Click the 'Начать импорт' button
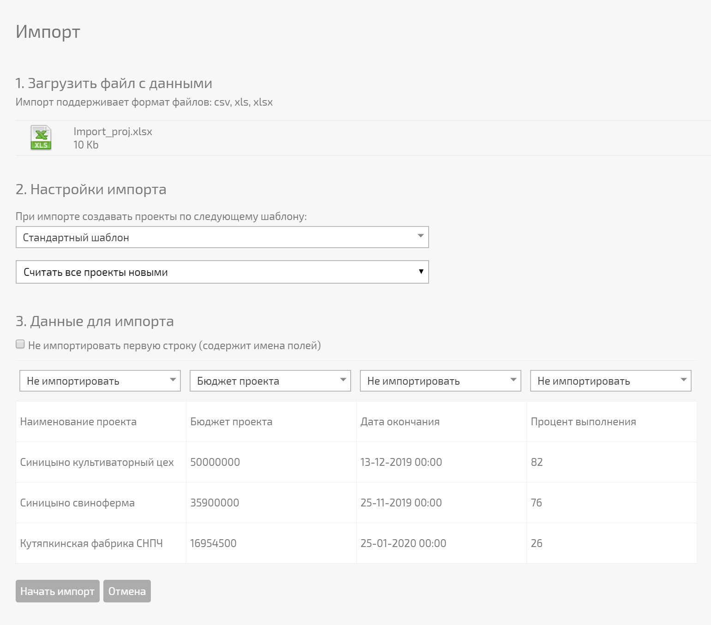711x625 pixels. (58, 591)
